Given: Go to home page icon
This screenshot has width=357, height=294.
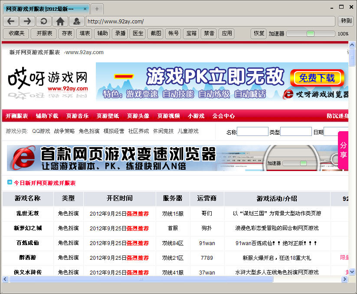Looking at the screenshot, I should pyautogui.click(x=60, y=21).
